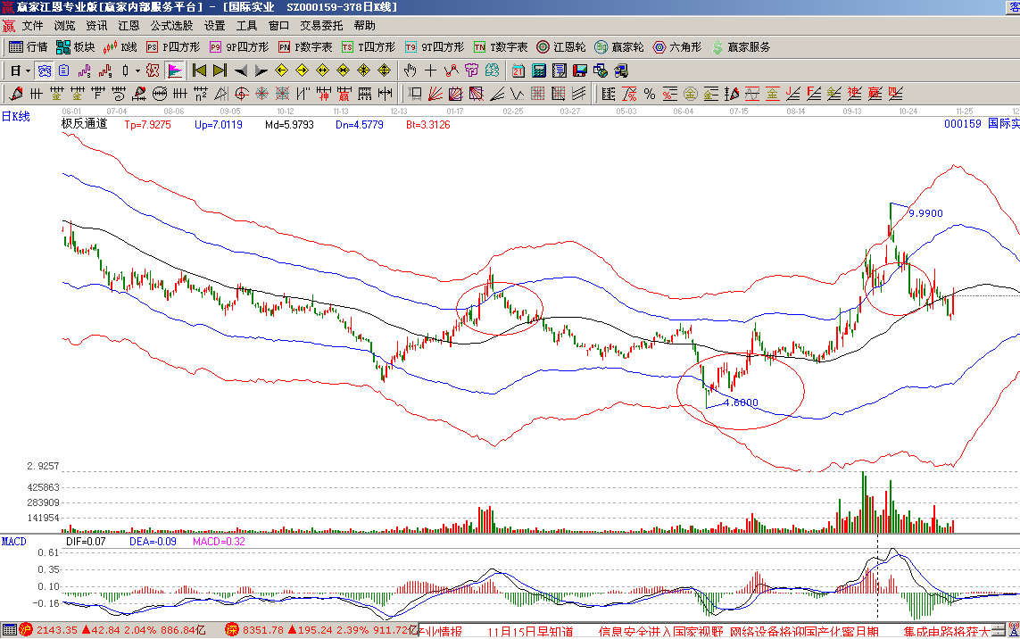1020x639 pixels.
Task: Expand the candlestick style dropdown arrow
Action: coord(137,71)
